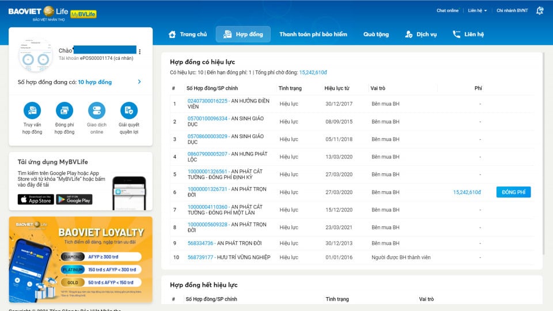Open contract 08607900005207
Screen dimensions: 553x311
point(207,154)
